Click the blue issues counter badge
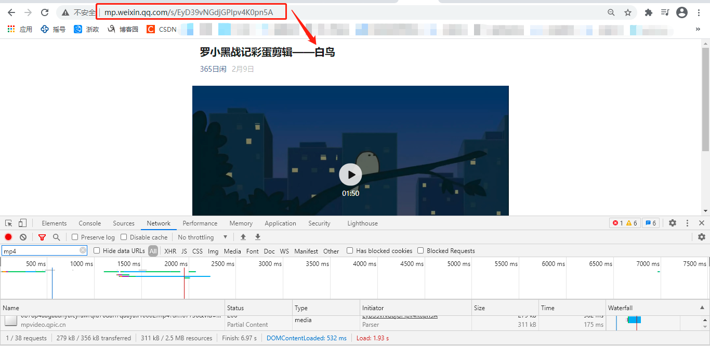This screenshot has width=710, height=346. [651, 223]
